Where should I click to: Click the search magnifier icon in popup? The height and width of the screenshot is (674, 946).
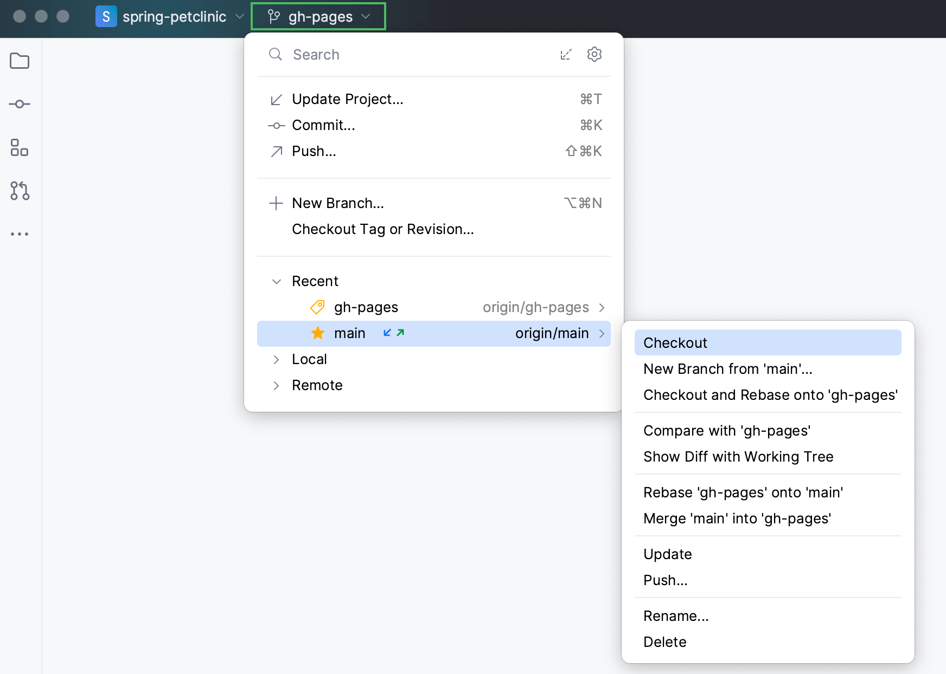click(x=275, y=54)
